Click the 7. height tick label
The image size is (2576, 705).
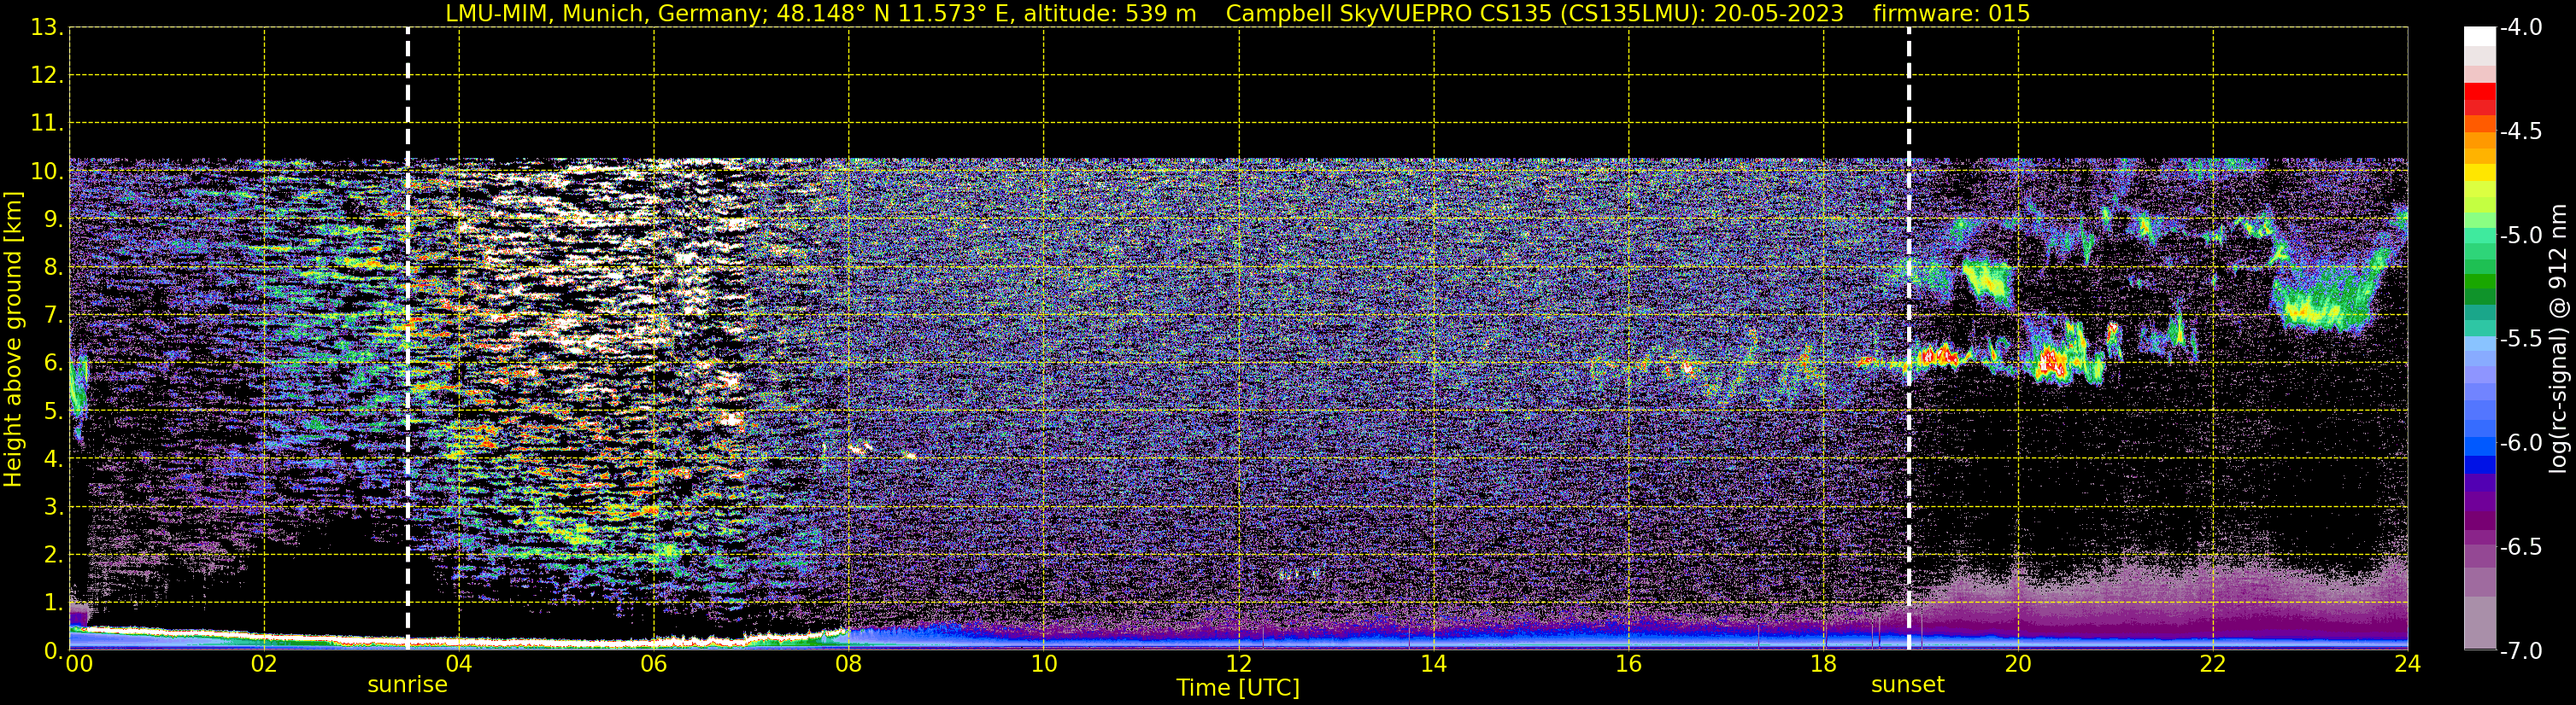tap(54, 315)
